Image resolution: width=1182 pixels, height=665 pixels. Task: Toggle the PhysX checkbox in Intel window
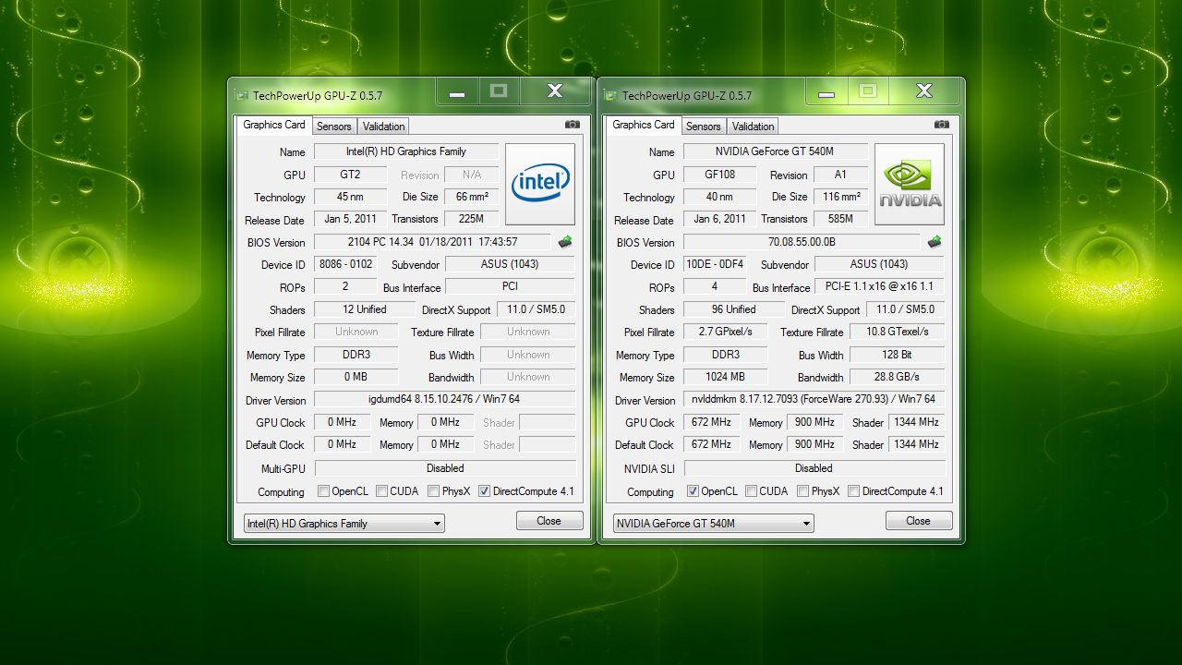(433, 491)
